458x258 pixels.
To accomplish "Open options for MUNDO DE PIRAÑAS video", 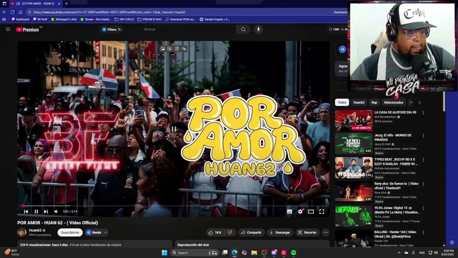I will point(423,135).
